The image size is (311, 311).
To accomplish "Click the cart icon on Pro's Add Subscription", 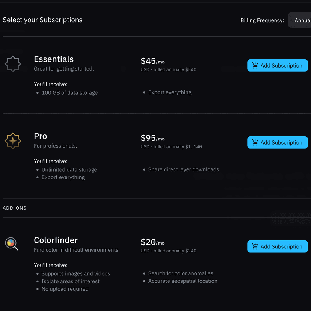I will tap(255, 143).
